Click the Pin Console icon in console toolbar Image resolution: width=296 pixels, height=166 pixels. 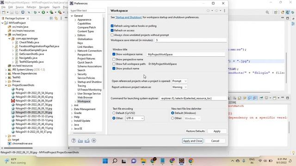(x=261, y=98)
